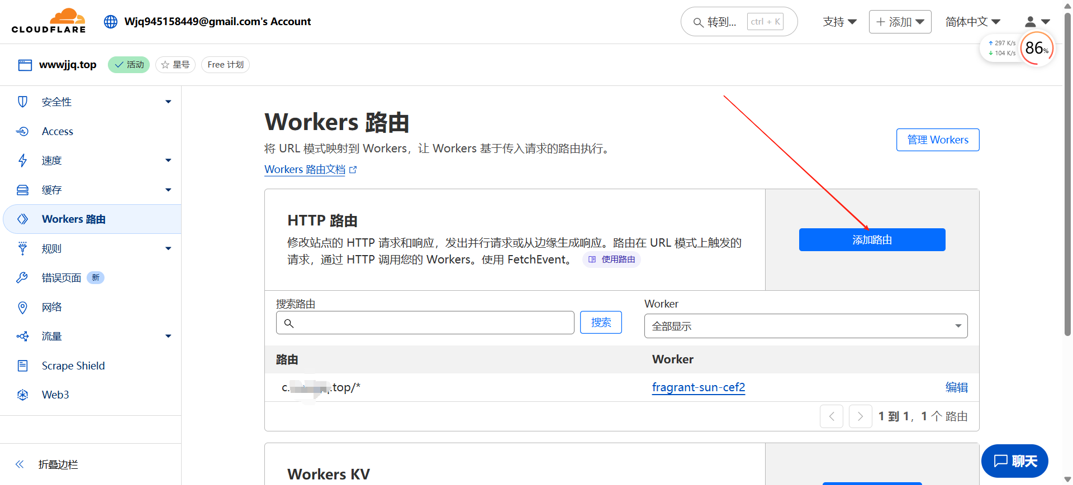This screenshot has height=485, width=1073.
Task: Expand the 安全性 menu arrow
Action: 168,102
